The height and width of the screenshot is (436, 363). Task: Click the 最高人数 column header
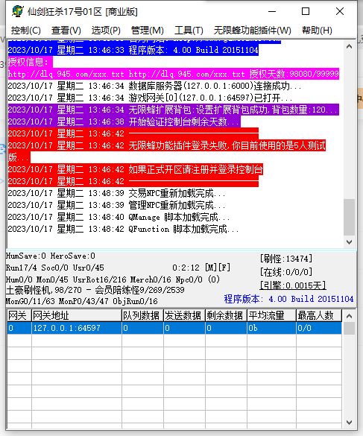point(319,315)
